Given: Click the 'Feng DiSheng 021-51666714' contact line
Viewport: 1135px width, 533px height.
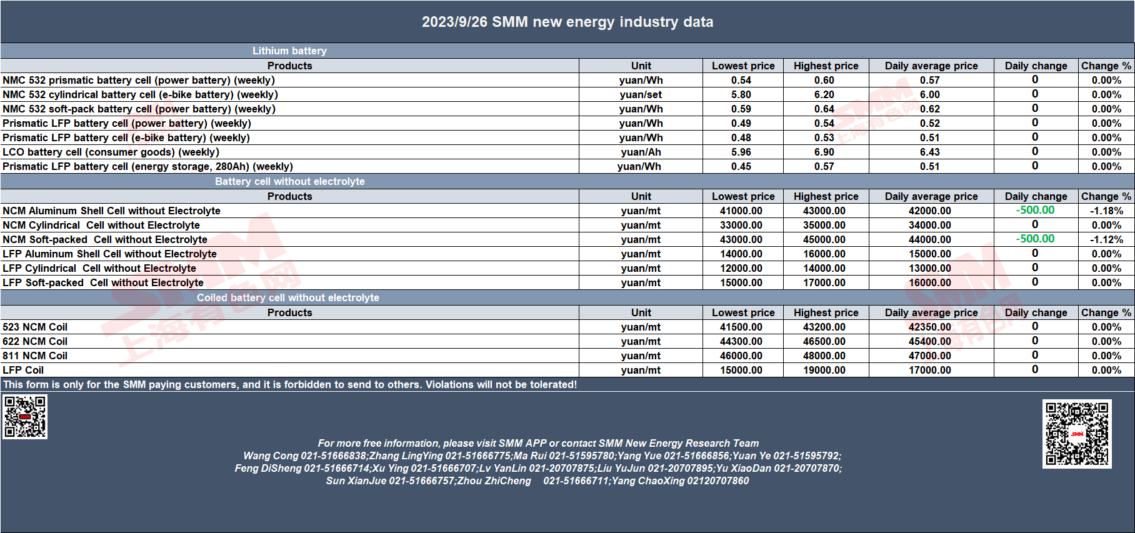Looking at the screenshot, I should pyautogui.click(x=538, y=468).
